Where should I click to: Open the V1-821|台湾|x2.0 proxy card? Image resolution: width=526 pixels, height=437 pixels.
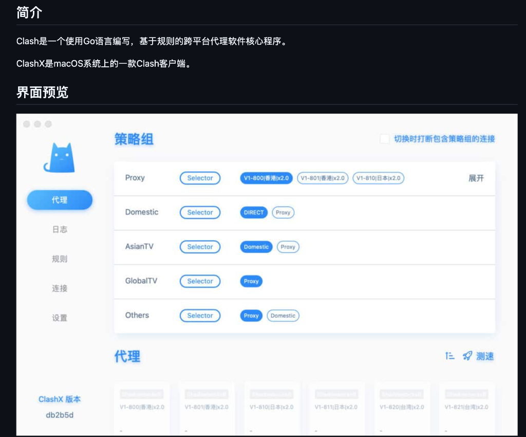(466, 409)
